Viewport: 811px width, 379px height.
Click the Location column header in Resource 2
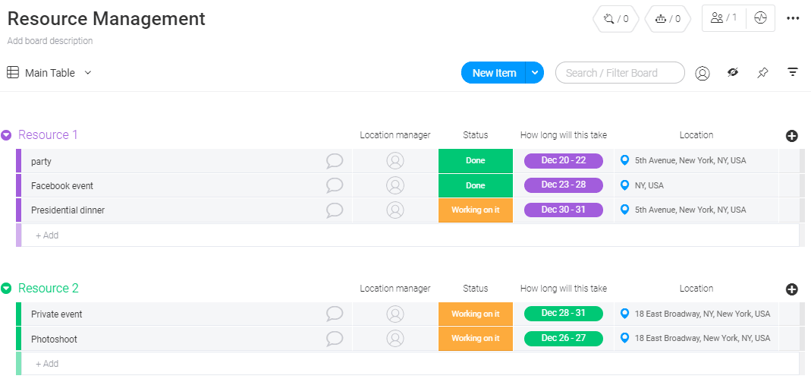pyautogui.click(x=696, y=289)
